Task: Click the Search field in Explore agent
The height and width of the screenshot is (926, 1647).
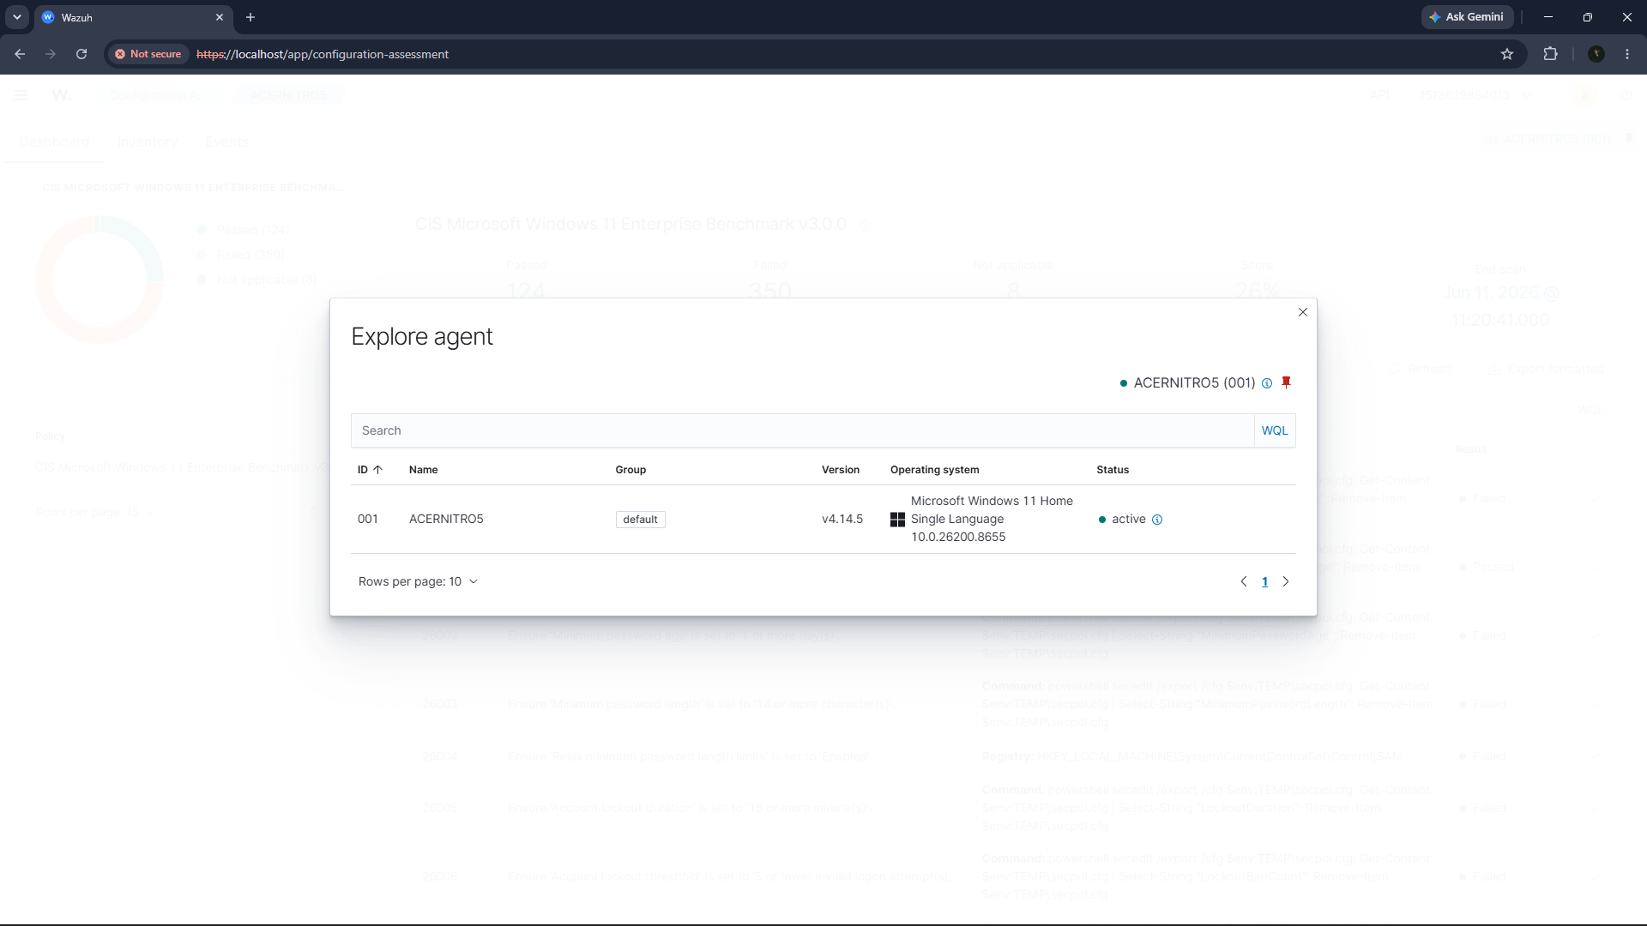Action: [x=802, y=430]
